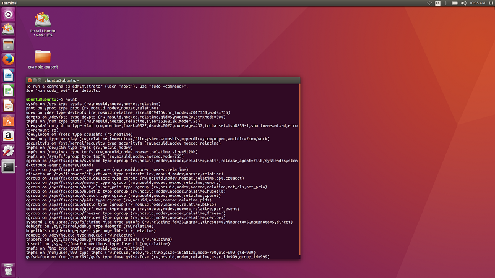Click the '/dev/sda1 on /cdrom' output line
This screenshot has height=278, width=495.
[x=161, y=128]
